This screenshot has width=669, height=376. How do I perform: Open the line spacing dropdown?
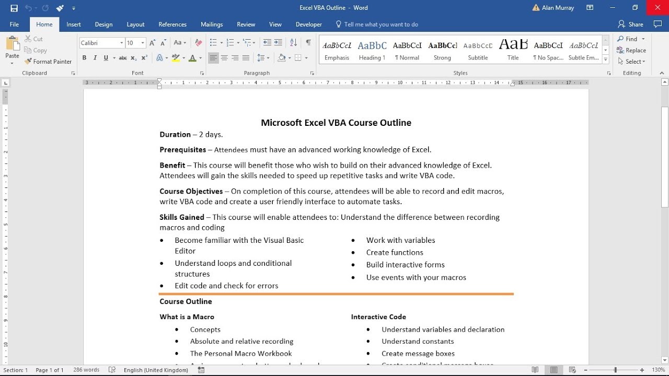coord(263,58)
